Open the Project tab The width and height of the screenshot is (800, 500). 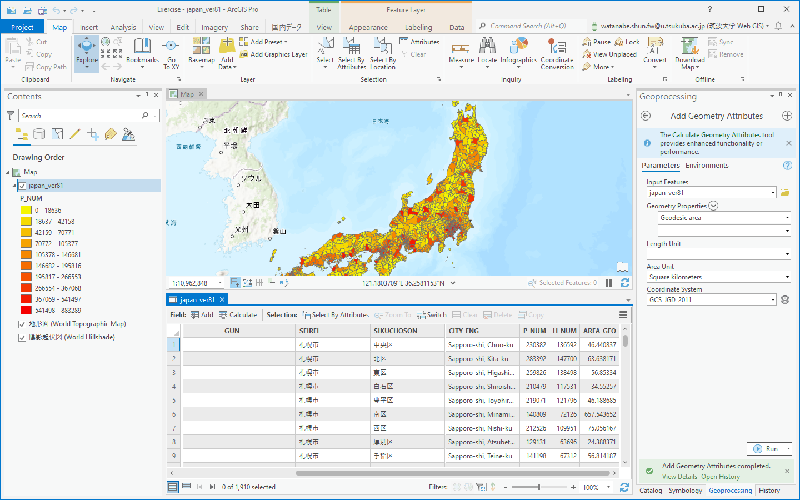click(22, 27)
